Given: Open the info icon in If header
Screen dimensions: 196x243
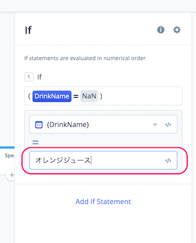Looking at the screenshot, I should point(161,30).
